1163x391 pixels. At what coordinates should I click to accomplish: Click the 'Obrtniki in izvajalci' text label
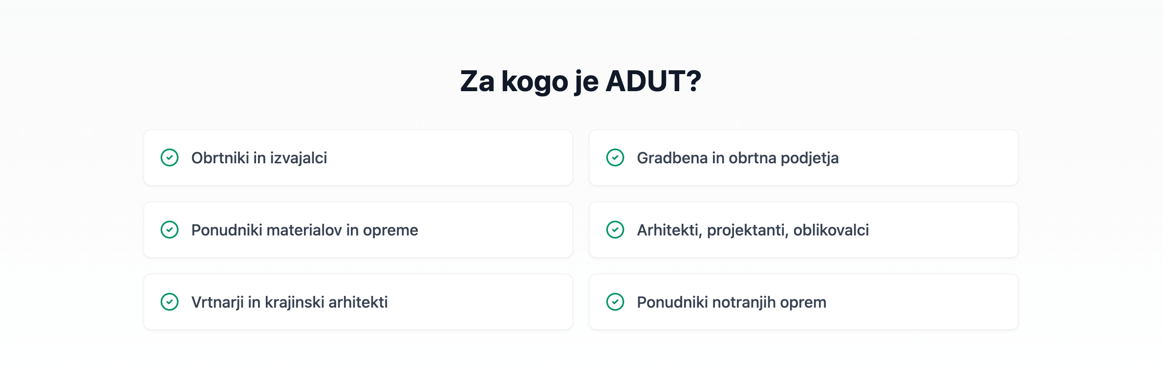click(259, 158)
